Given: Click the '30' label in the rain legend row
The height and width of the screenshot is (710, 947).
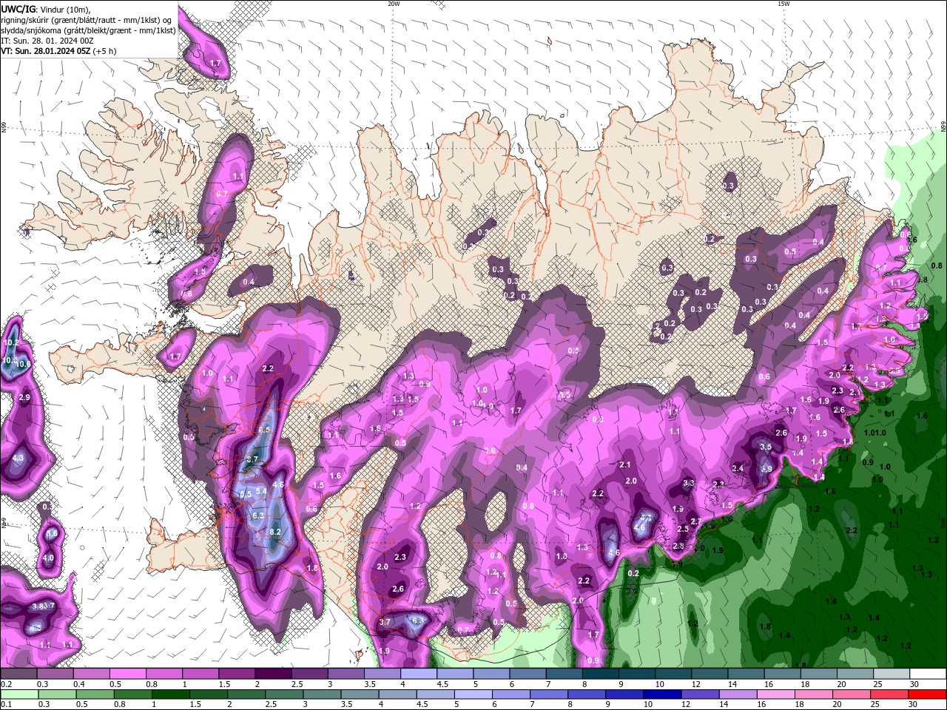Looking at the screenshot, I should [x=911, y=705].
